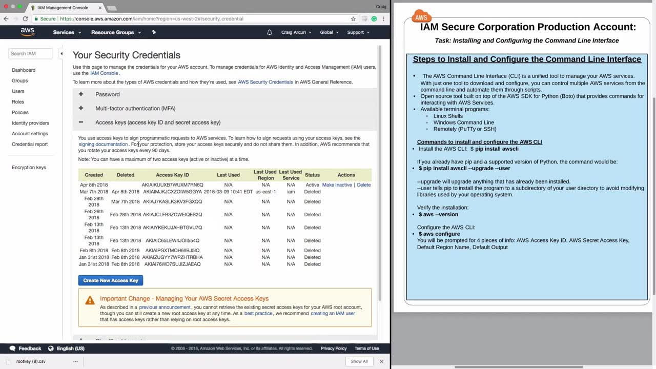Close the downloads bar with the X
656x369 pixels.
(x=381, y=361)
